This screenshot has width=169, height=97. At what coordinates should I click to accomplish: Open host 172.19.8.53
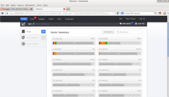[120, 62]
